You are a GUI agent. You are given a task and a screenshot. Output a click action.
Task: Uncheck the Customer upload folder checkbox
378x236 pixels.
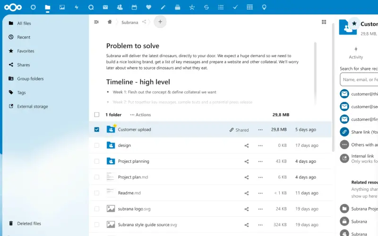coord(97,129)
